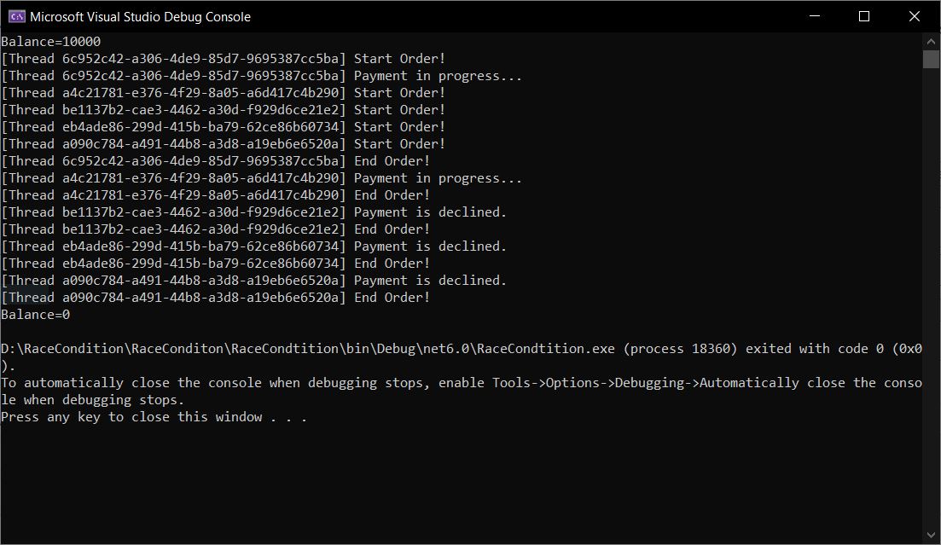Click the 'Press any key to close' text

click(154, 417)
